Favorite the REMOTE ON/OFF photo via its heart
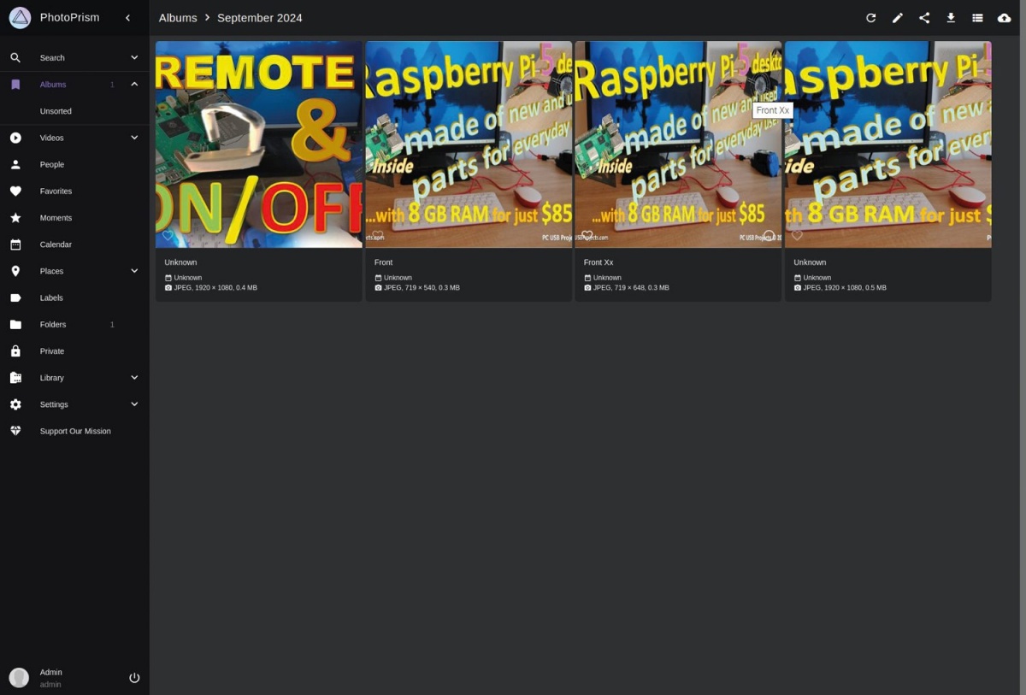 [x=168, y=235]
